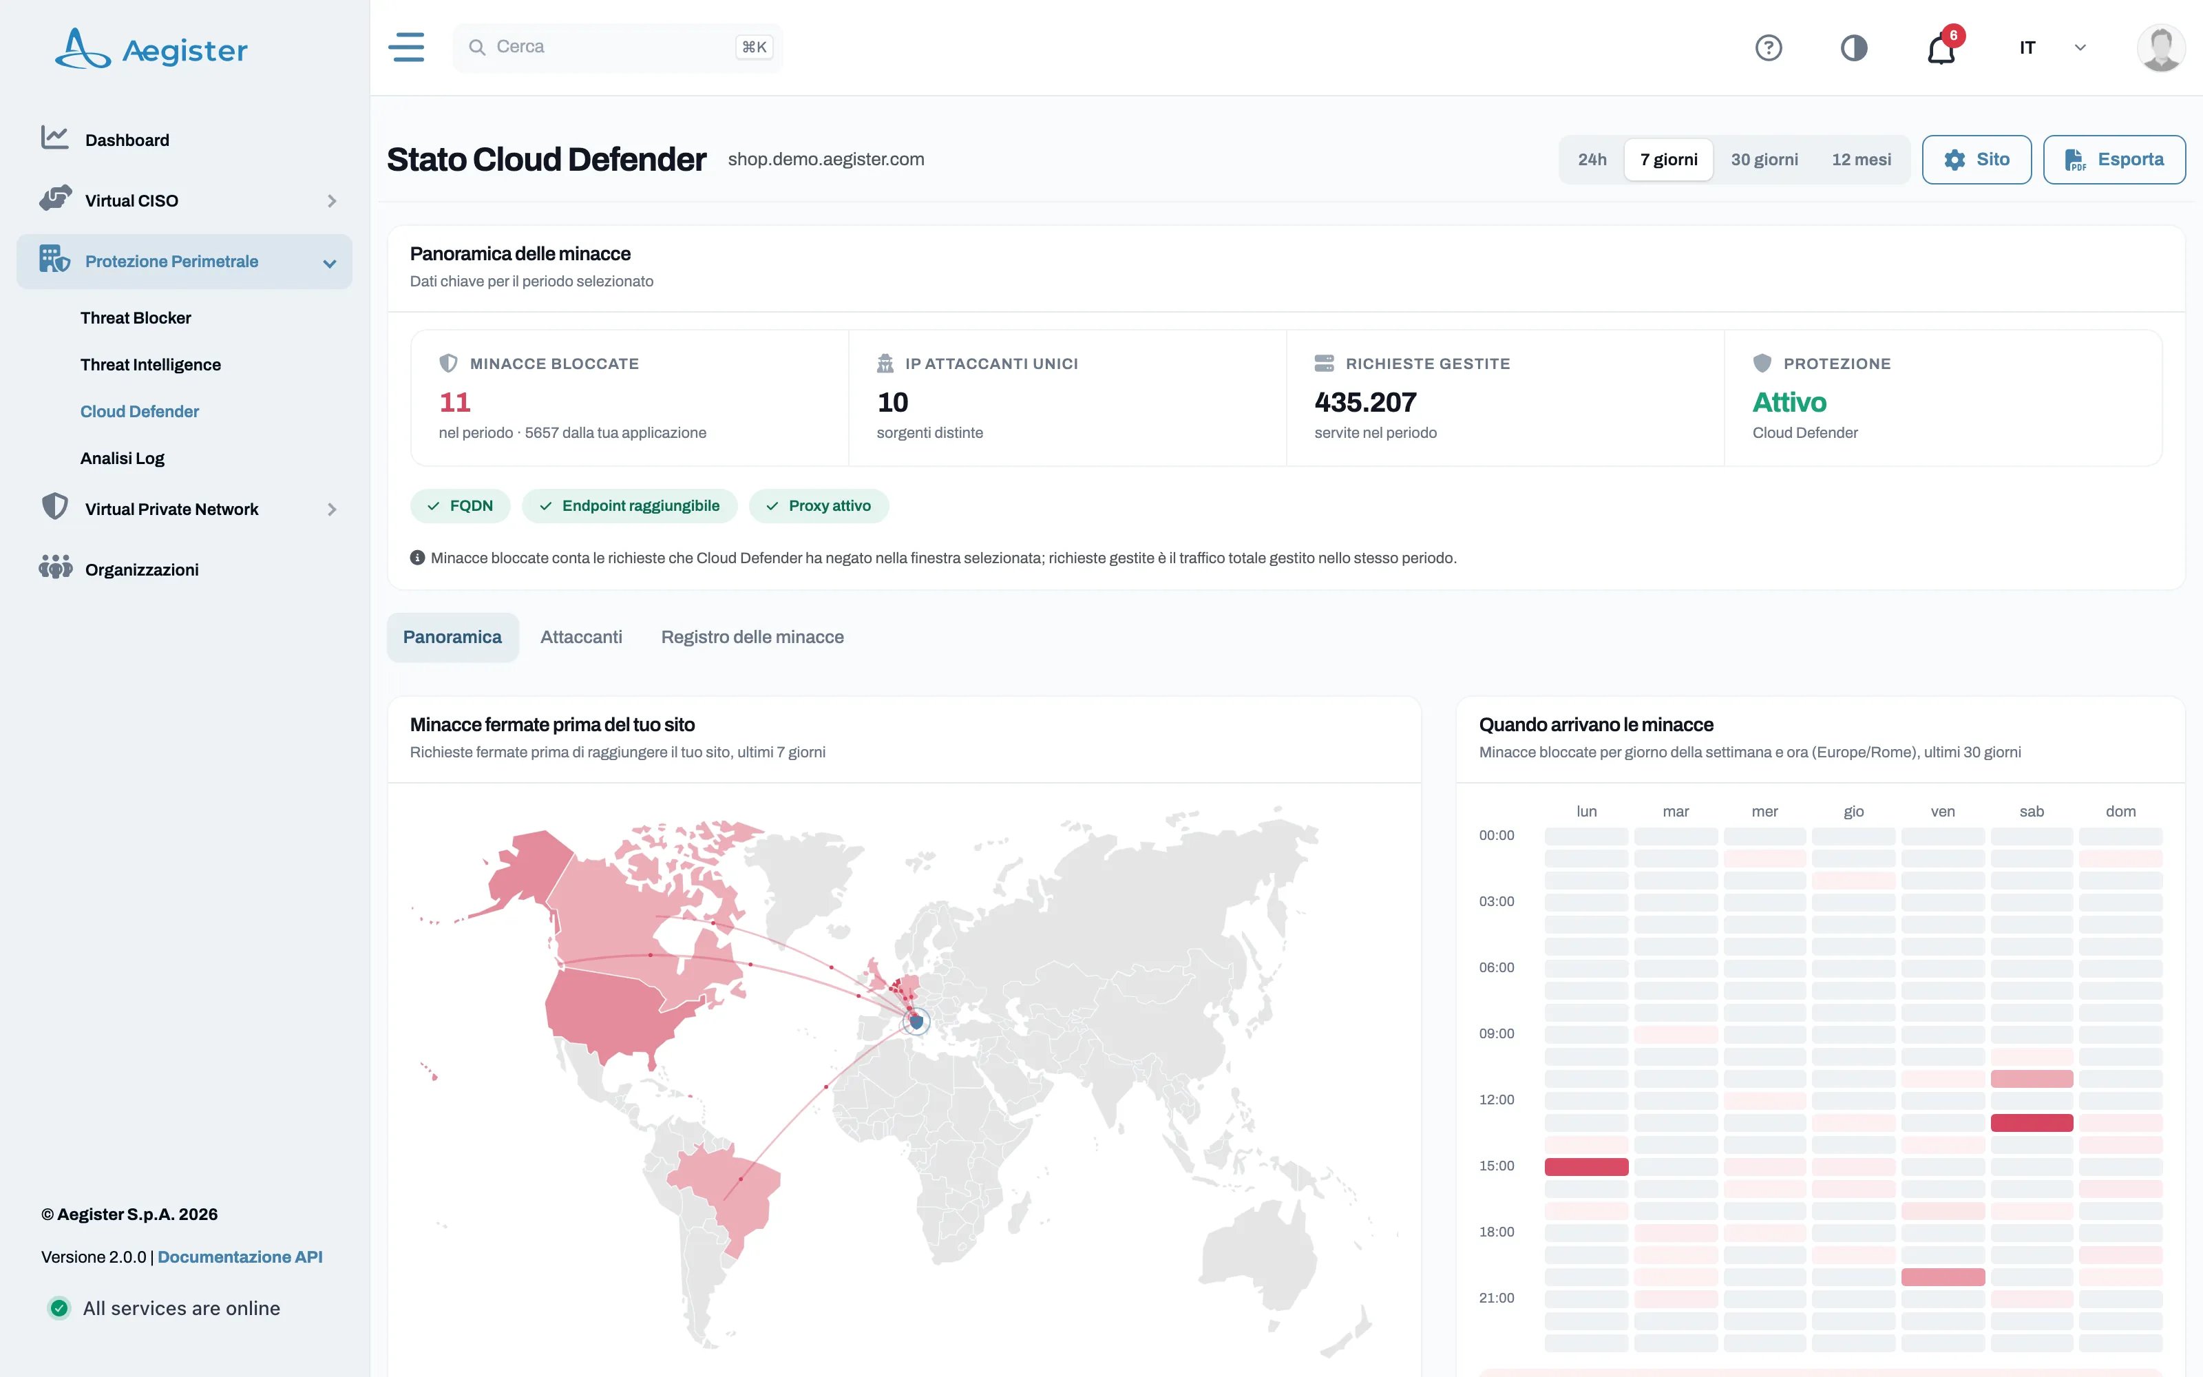Click the green services online status icon
The height and width of the screenshot is (1377, 2203).
tap(59, 1307)
